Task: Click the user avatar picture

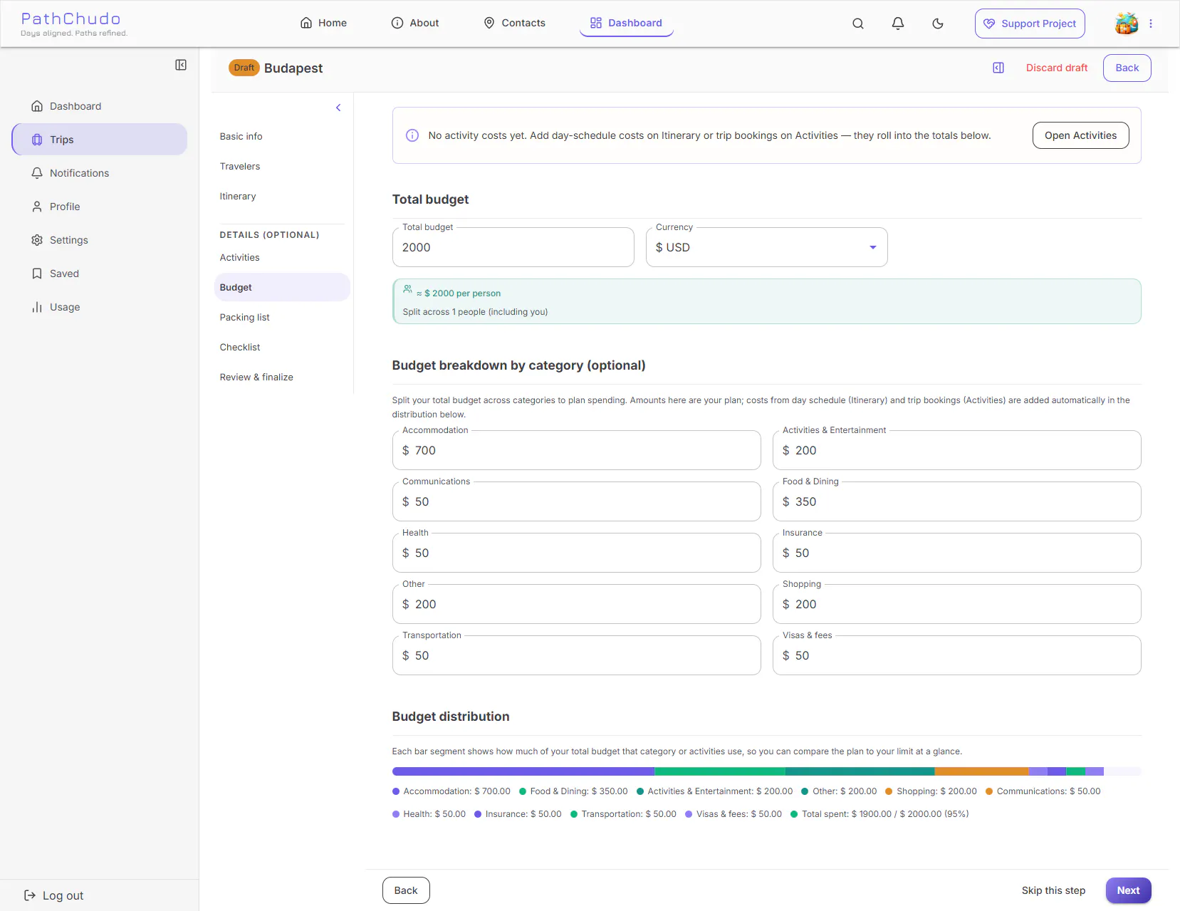Action: (x=1127, y=24)
